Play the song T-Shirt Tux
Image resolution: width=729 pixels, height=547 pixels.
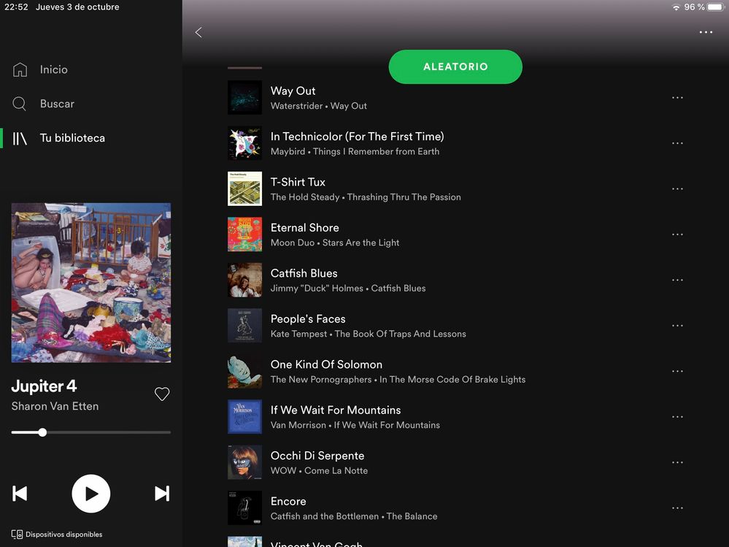pos(298,183)
